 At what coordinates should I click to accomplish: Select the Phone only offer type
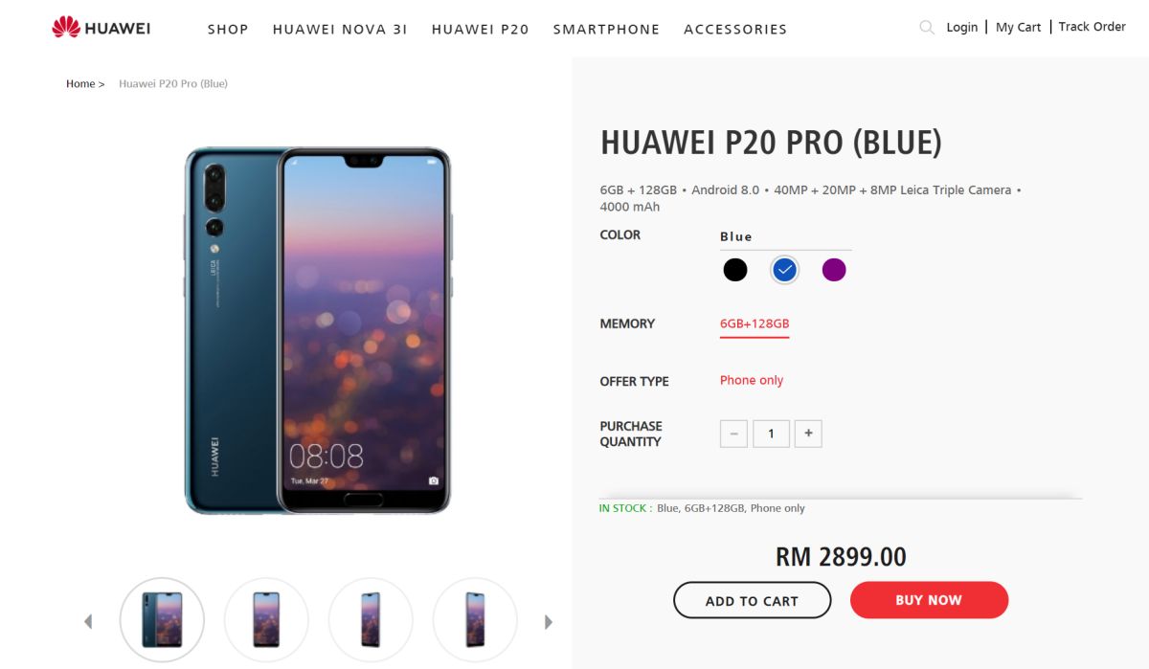tap(752, 380)
